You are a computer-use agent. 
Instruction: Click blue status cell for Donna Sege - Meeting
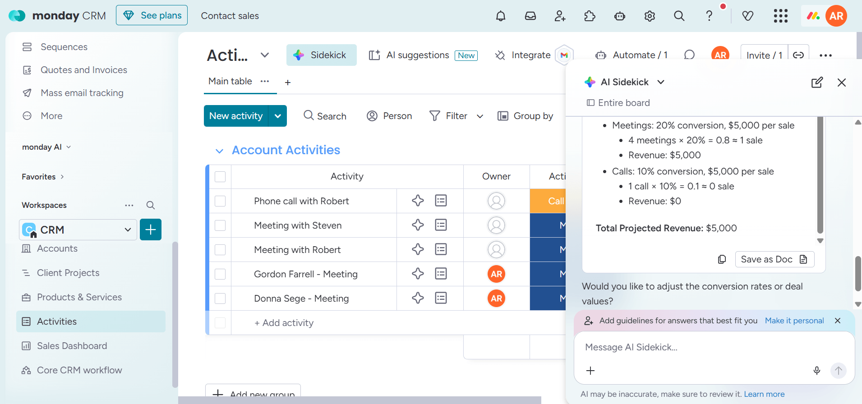tap(548, 298)
